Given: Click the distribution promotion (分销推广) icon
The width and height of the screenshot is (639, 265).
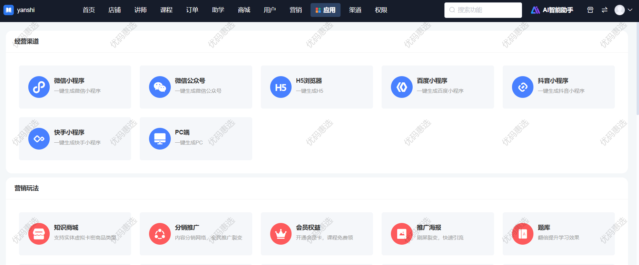Looking at the screenshot, I should 160,234.
